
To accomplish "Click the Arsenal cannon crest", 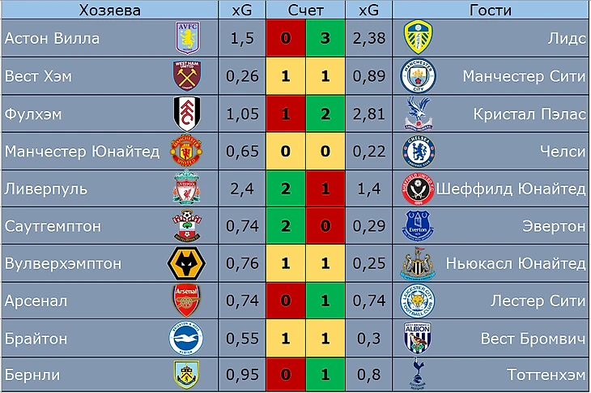I will pos(186,300).
